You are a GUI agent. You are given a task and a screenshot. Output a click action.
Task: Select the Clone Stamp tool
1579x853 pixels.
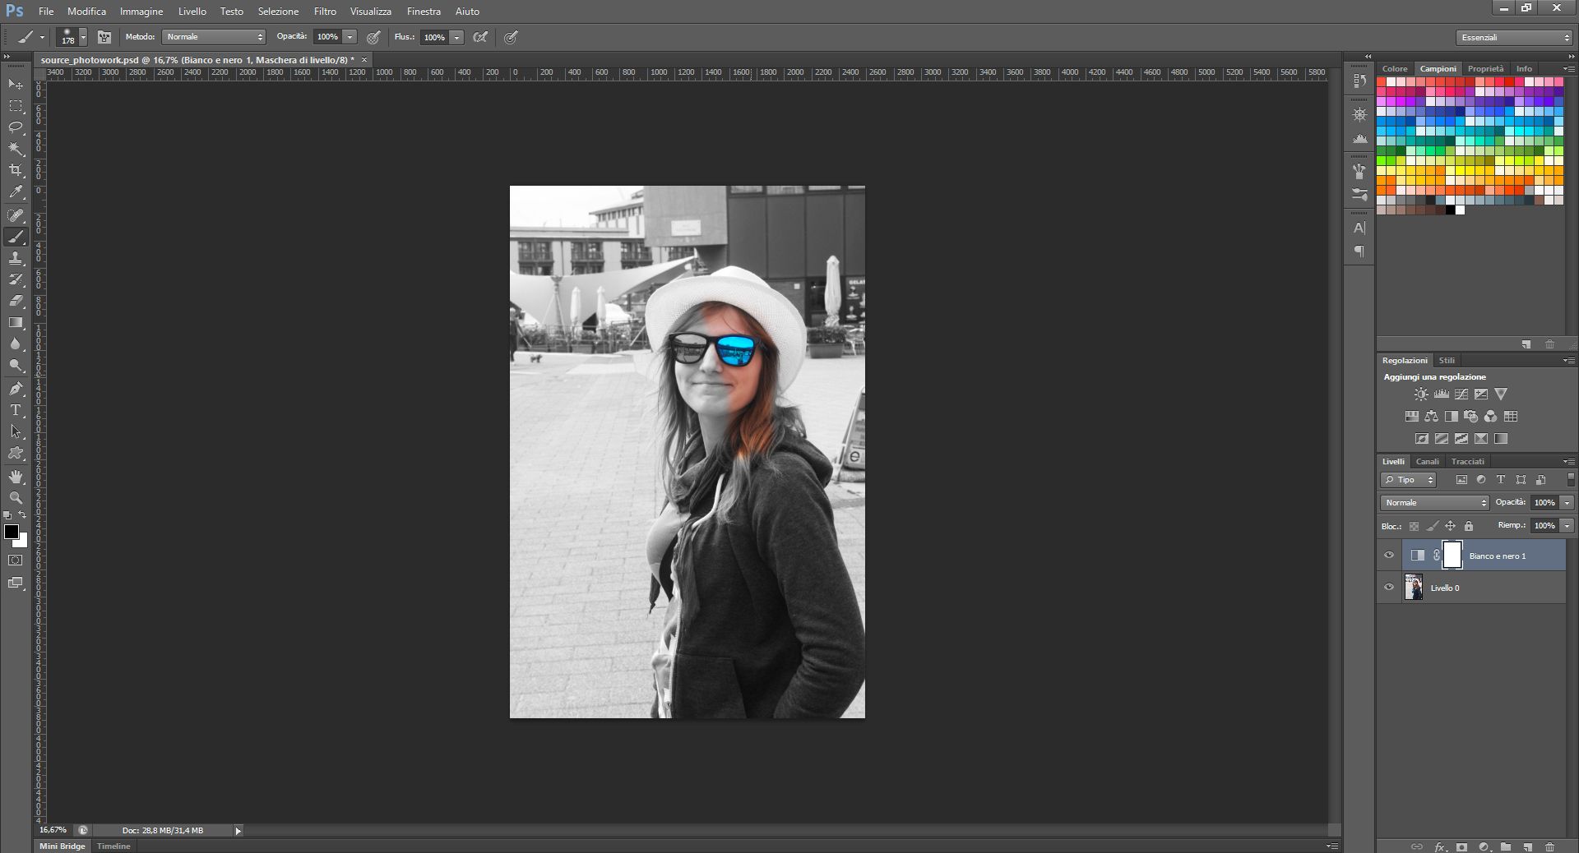[15, 259]
